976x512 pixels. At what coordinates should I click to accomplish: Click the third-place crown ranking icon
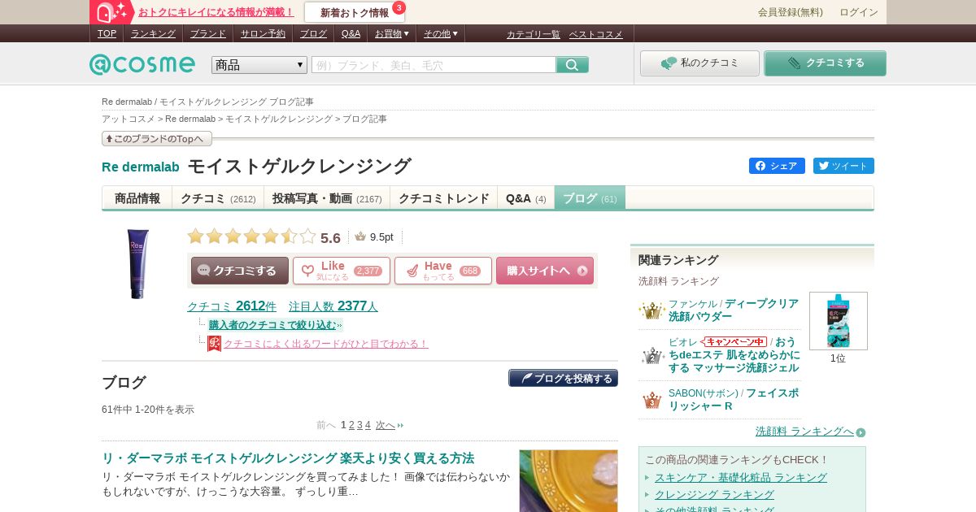pos(651,400)
